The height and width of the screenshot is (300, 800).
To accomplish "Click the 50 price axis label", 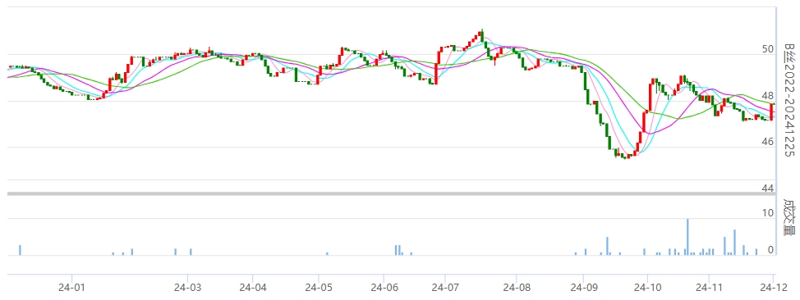I will tap(768, 49).
